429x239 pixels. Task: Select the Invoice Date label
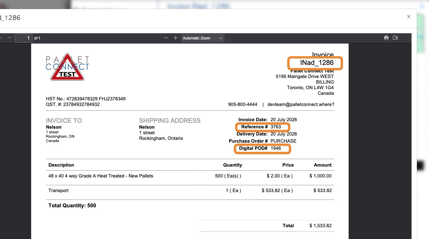pyautogui.click(x=253, y=120)
